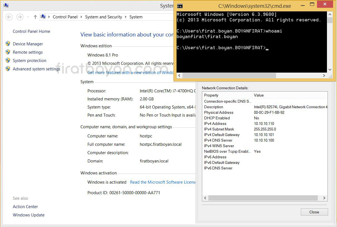The image size is (337, 227).
Task: Go up one level with Up arrow
Action: 35,17
